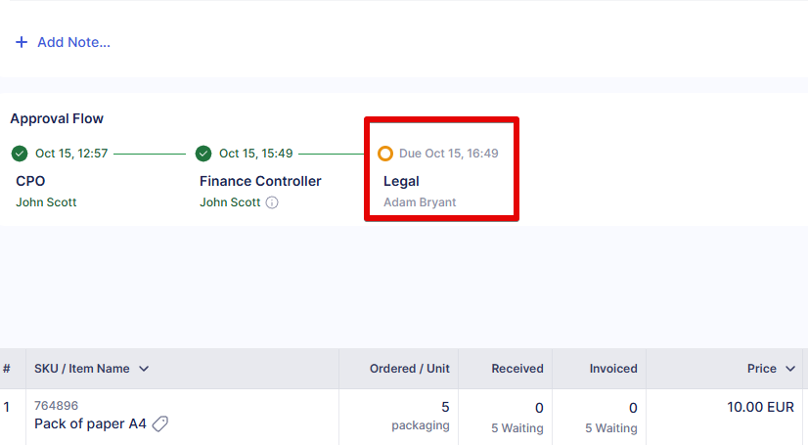Click the green checkmark for CPO approval
This screenshot has width=808, height=445.
[x=20, y=154]
